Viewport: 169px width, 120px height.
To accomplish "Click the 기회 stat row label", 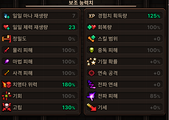I will point(17,96).
